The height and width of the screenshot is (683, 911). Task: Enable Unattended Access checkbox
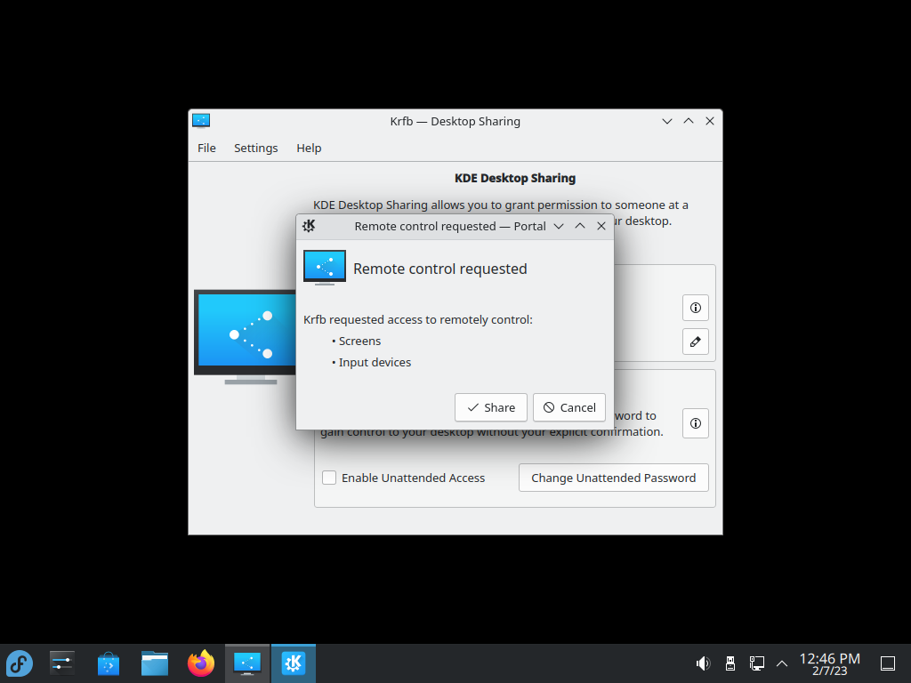(329, 478)
